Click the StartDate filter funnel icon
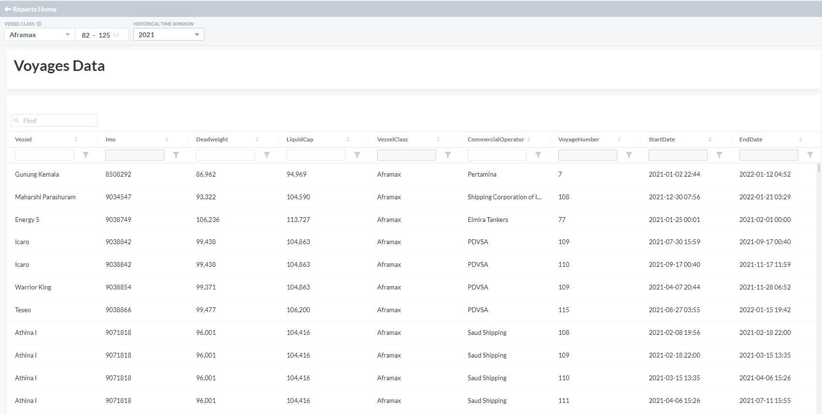822x414 pixels. coord(719,155)
